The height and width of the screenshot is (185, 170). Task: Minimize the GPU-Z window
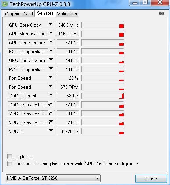point(135,3)
